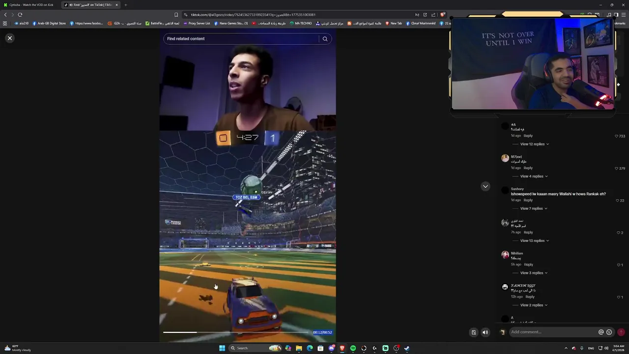Reload the current page
The image size is (629, 354).
click(20, 15)
